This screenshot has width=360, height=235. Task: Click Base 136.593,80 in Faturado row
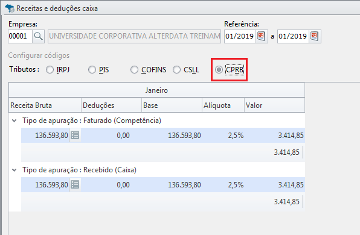(x=184, y=136)
